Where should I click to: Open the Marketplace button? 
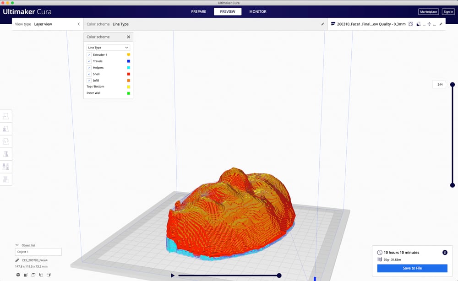tap(428, 11)
